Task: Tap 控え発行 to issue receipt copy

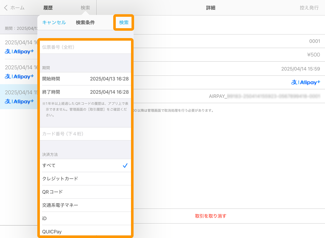Action: 309,8
